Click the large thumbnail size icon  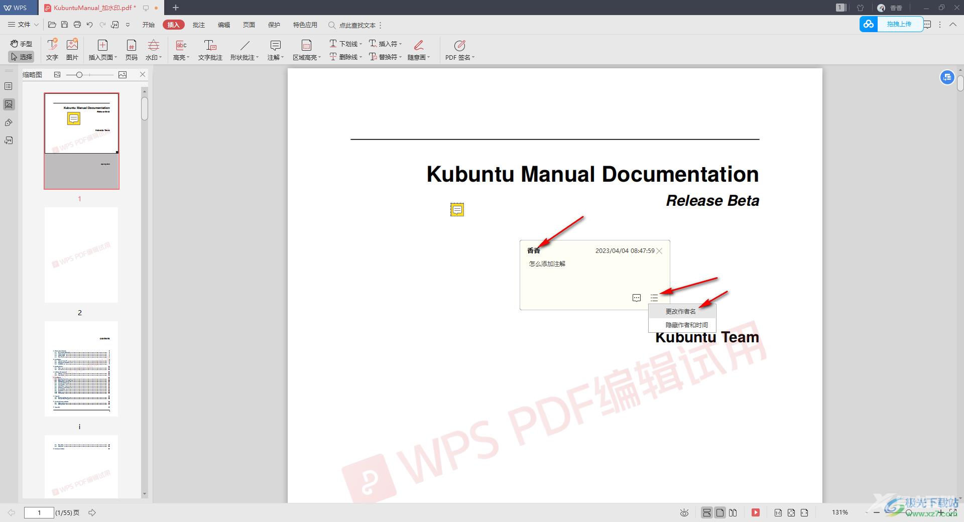point(123,74)
